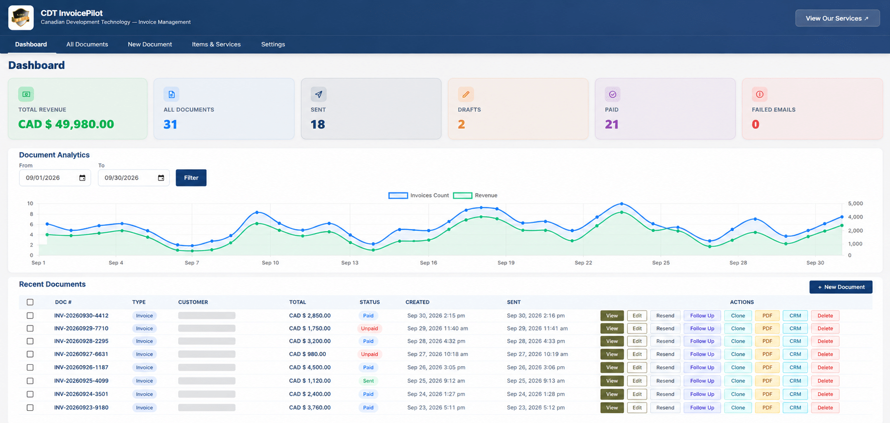Open CRM for invoice INV-20260924-3501

pyautogui.click(x=795, y=394)
